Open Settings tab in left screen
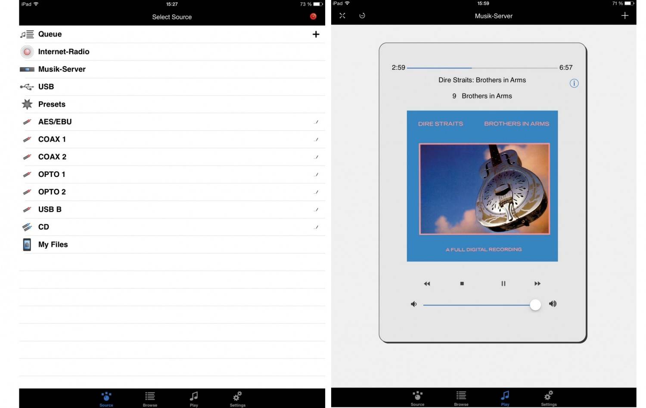 click(x=237, y=399)
